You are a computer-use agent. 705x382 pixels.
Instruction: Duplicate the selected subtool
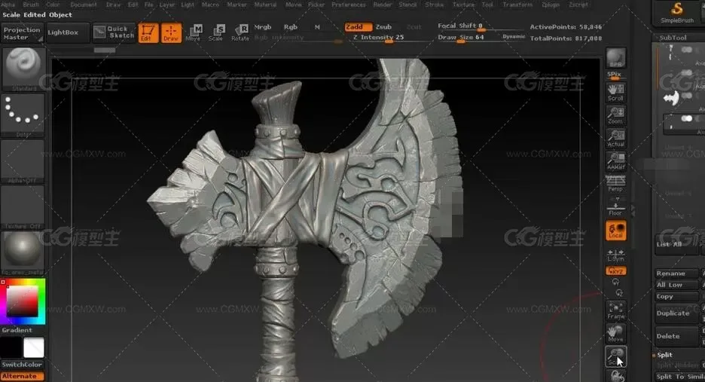[x=676, y=313]
